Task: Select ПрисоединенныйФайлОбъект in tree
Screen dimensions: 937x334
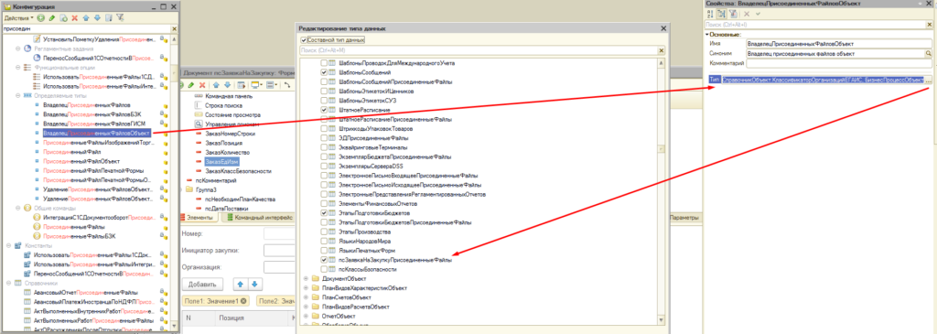Action: (x=81, y=161)
